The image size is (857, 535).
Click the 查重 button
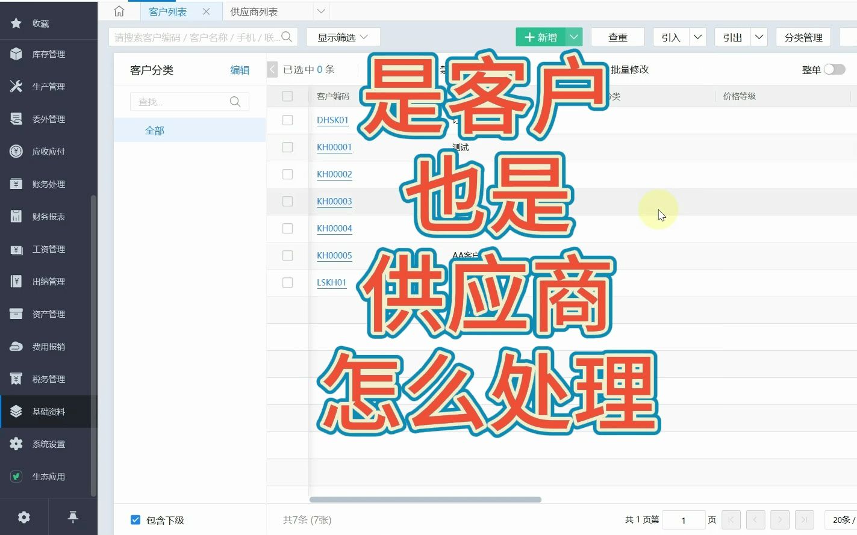[x=618, y=37]
